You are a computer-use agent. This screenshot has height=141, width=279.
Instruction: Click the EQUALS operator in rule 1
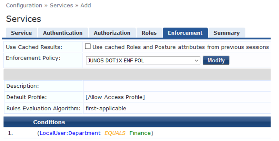point(115,133)
